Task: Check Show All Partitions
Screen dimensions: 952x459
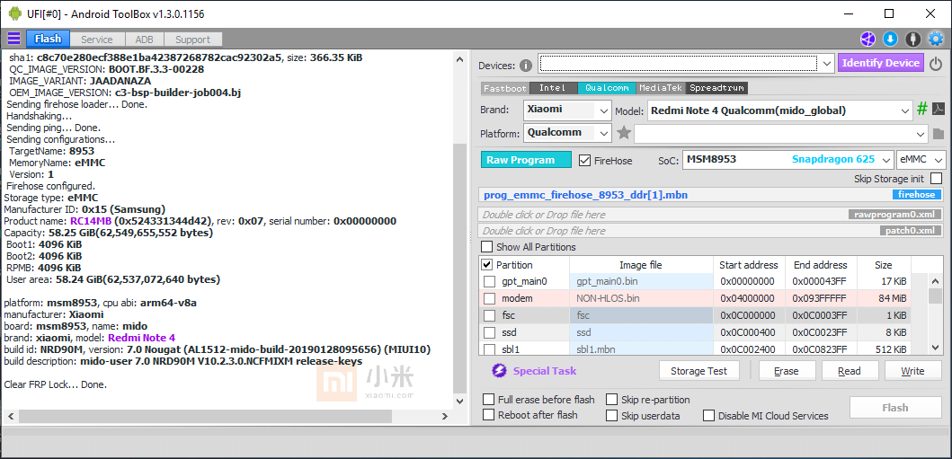Action: pyautogui.click(x=487, y=247)
